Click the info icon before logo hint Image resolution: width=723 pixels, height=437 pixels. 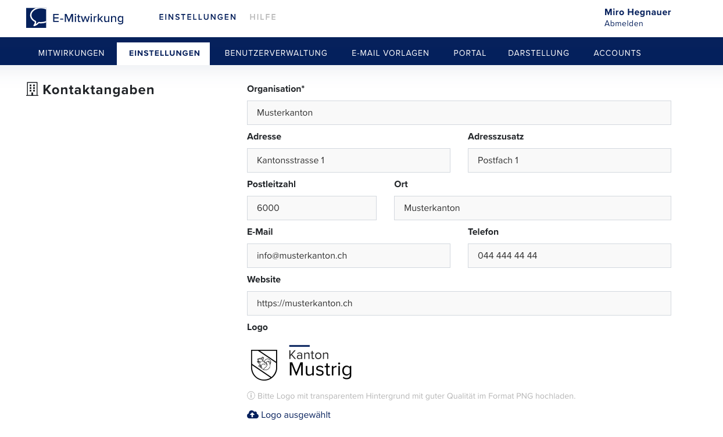pos(251,396)
